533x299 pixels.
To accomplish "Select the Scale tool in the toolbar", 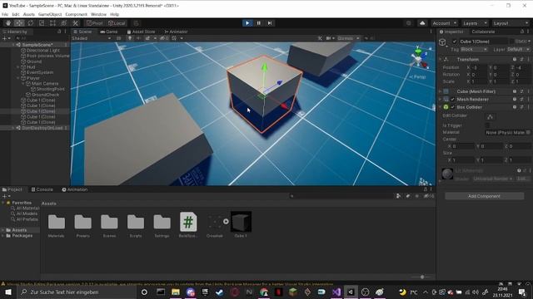I will coord(42,23).
